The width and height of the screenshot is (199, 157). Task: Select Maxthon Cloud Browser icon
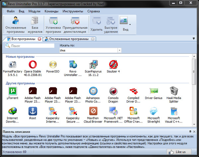93,111
